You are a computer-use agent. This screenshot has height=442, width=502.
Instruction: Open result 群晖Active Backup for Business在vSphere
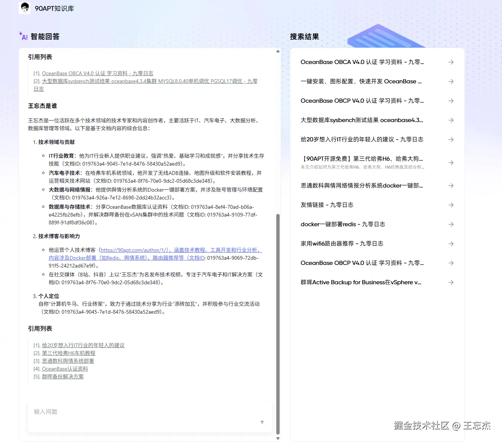coord(361,282)
